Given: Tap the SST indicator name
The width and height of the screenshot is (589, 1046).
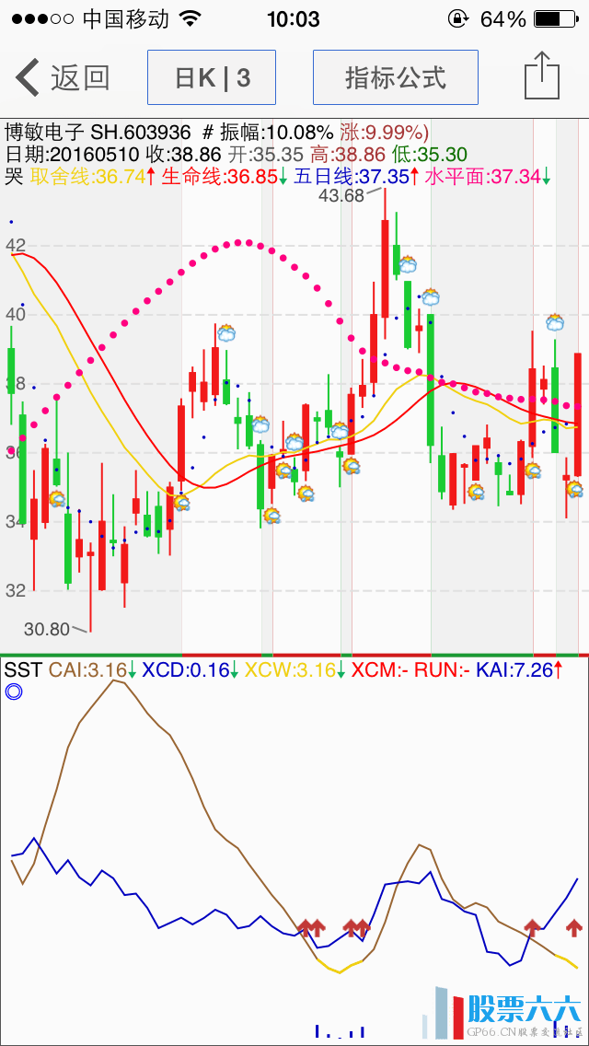Looking at the screenshot, I should tap(23, 669).
